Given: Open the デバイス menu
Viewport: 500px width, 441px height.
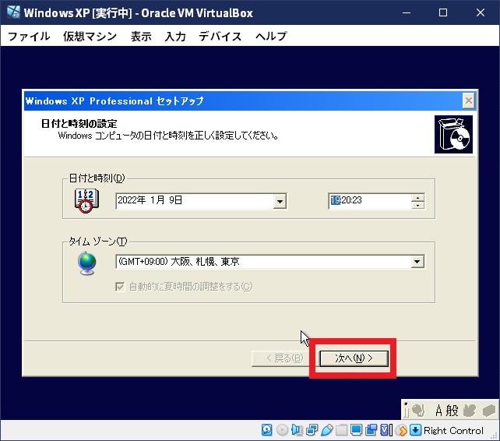Looking at the screenshot, I should point(220,36).
